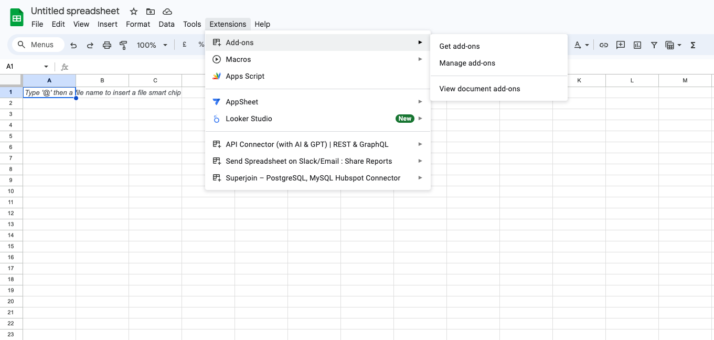Click the AppSheet blue icon
The height and width of the screenshot is (340, 714).
(x=217, y=102)
